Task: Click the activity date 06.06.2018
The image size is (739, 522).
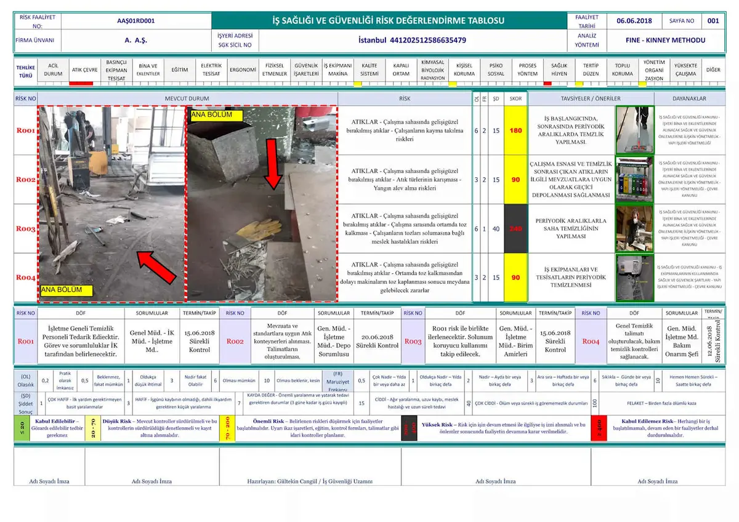Action: pos(634,21)
